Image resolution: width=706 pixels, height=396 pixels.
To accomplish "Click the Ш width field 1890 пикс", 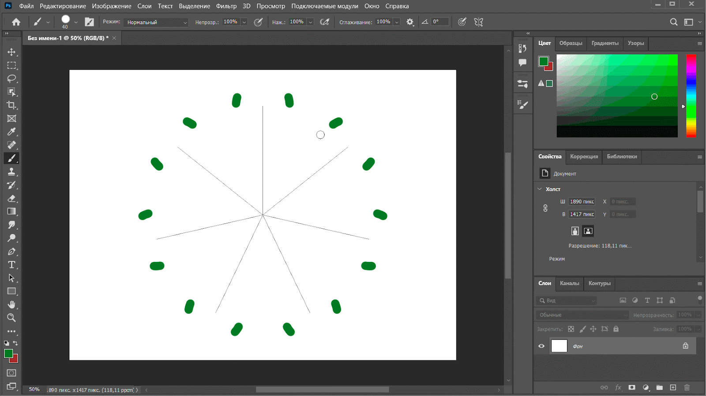I will [582, 202].
